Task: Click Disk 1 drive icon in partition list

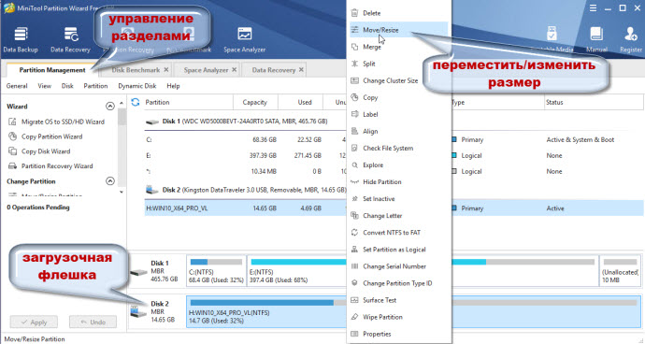Action: [152, 122]
